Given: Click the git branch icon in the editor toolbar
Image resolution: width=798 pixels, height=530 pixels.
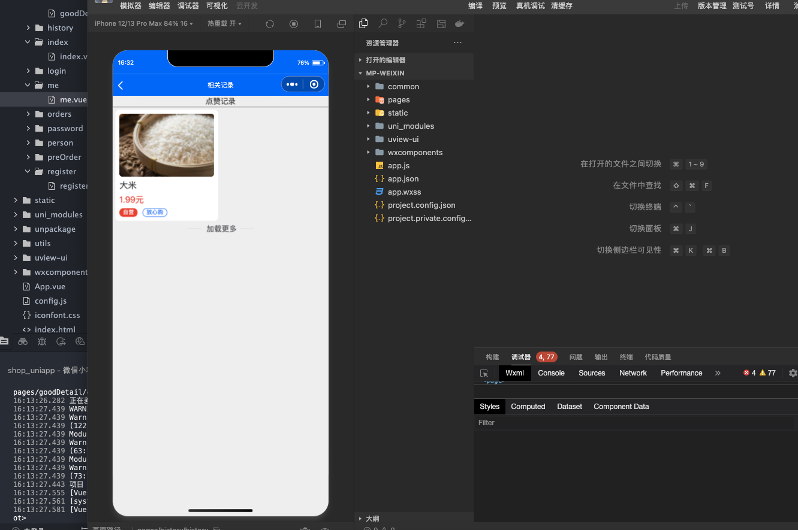Looking at the screenshot, I should (x=401, y=24).
